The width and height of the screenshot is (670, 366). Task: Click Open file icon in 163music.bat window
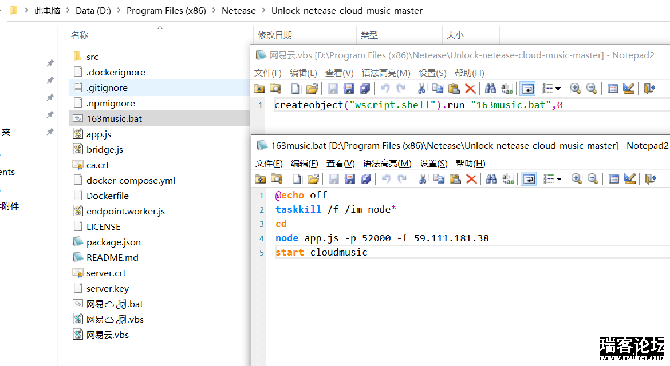[x=313, y=179]
